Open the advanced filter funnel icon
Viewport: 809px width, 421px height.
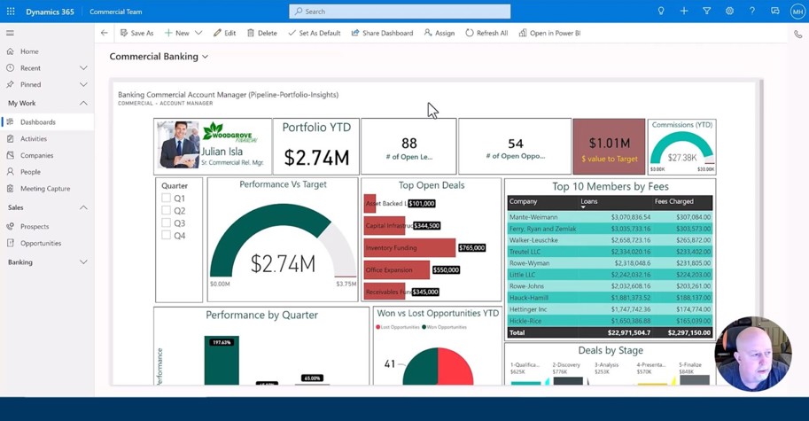click(x=706, y=11)
